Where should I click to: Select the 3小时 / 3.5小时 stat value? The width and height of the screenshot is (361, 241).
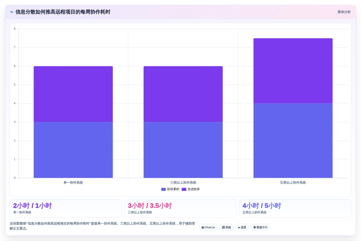click(150, 206)
